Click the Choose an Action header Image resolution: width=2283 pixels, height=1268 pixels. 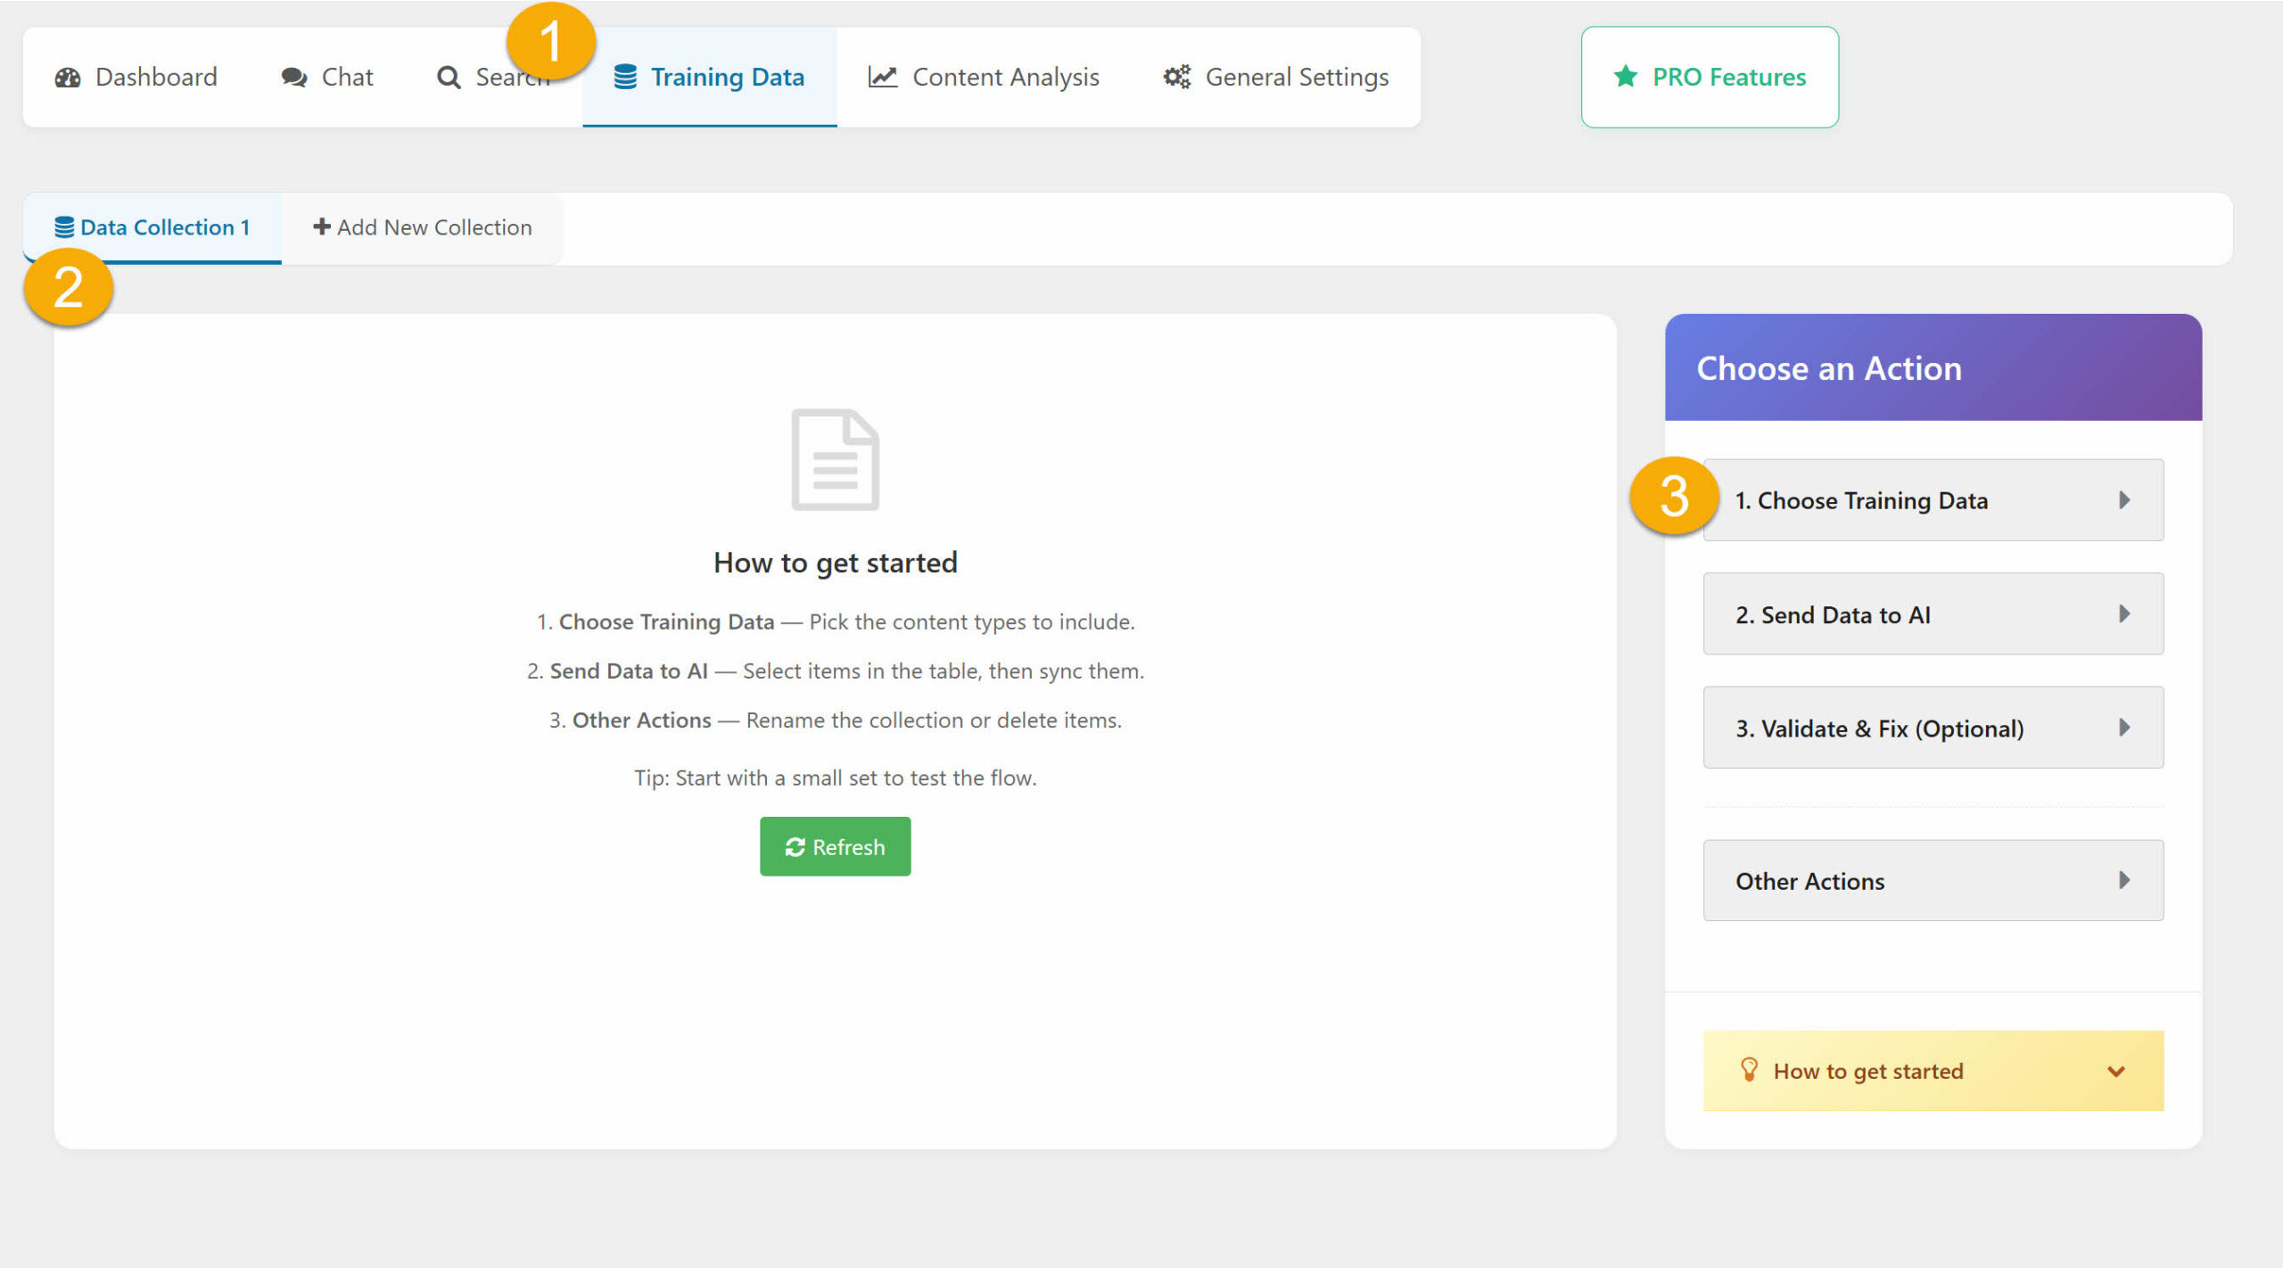(x=1933, y=368)
